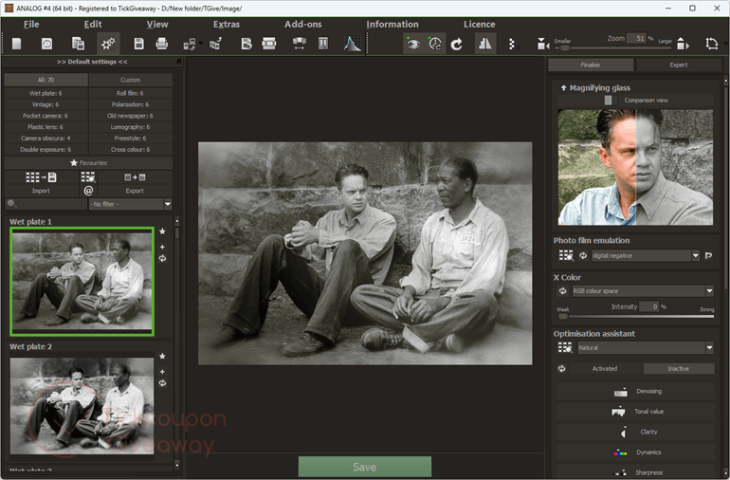The height and width of the screenshot is (480, 730).
Task: Click the cycle arrows icon beside Wet plate 2
Action: tap(162, 383)
